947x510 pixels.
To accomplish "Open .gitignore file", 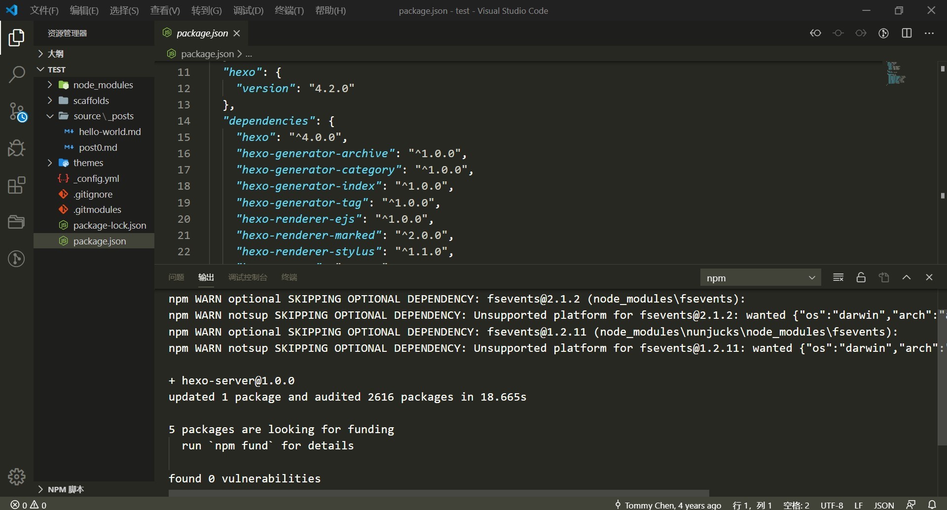I will [x=94, y=194].
